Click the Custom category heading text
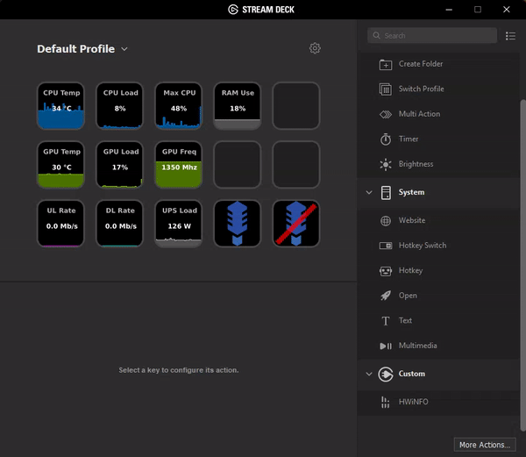Screen dimensions: 526x457 click(412, 374)
